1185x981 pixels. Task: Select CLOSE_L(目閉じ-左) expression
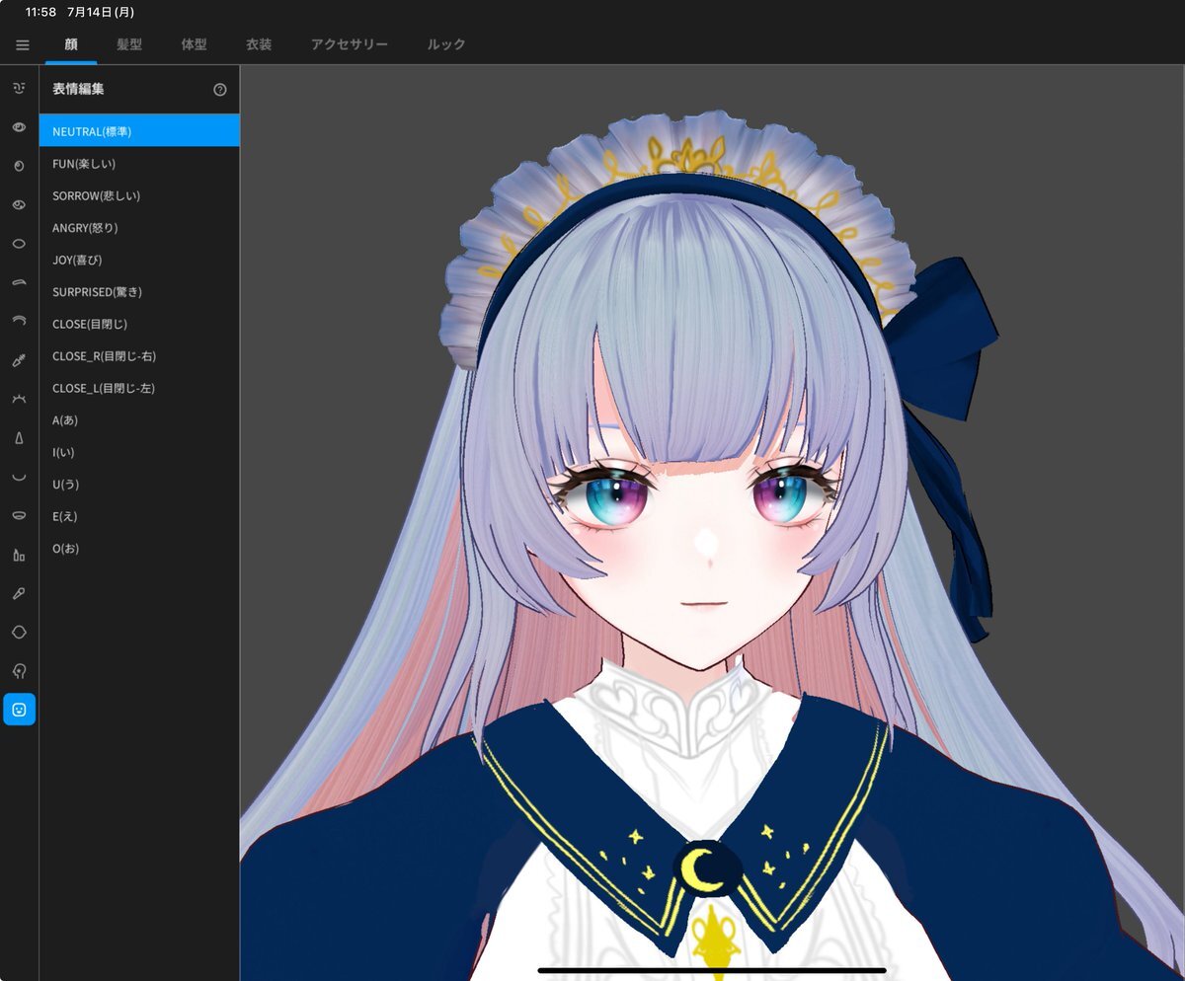pos(139,388)
